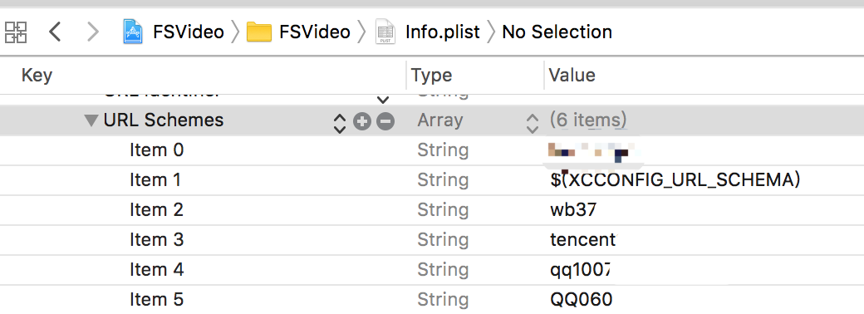Click the wb37 value in Item 2
Screen dimensions: 864x314
tap(573, 210)
